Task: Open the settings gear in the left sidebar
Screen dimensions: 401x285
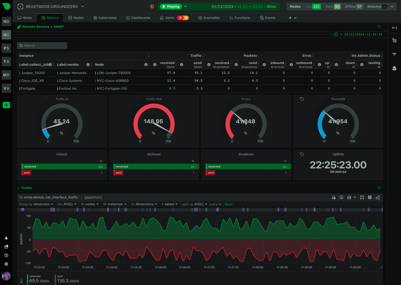Action: pos(6,264)
